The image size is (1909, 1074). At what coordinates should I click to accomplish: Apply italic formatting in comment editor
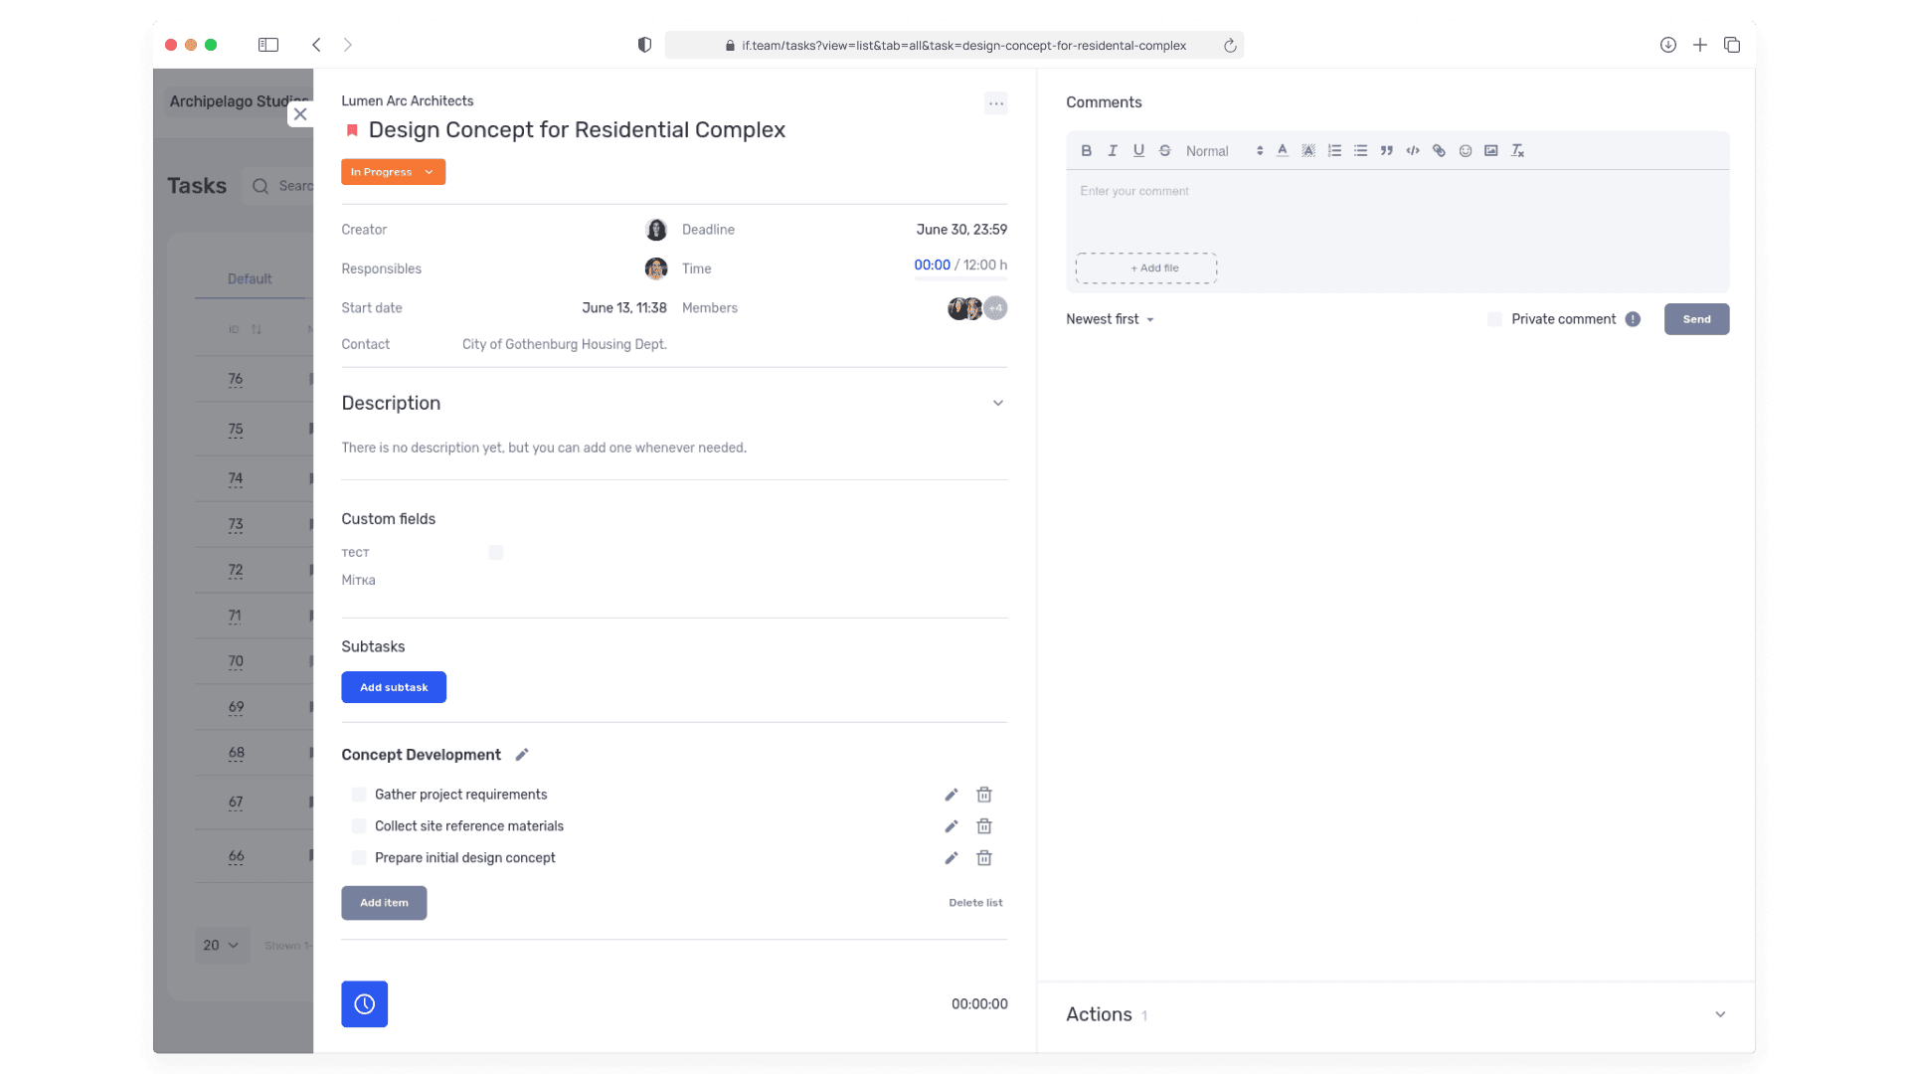click(1113, 151)
